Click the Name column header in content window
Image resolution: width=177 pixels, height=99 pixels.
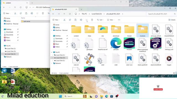pos(23,18)
